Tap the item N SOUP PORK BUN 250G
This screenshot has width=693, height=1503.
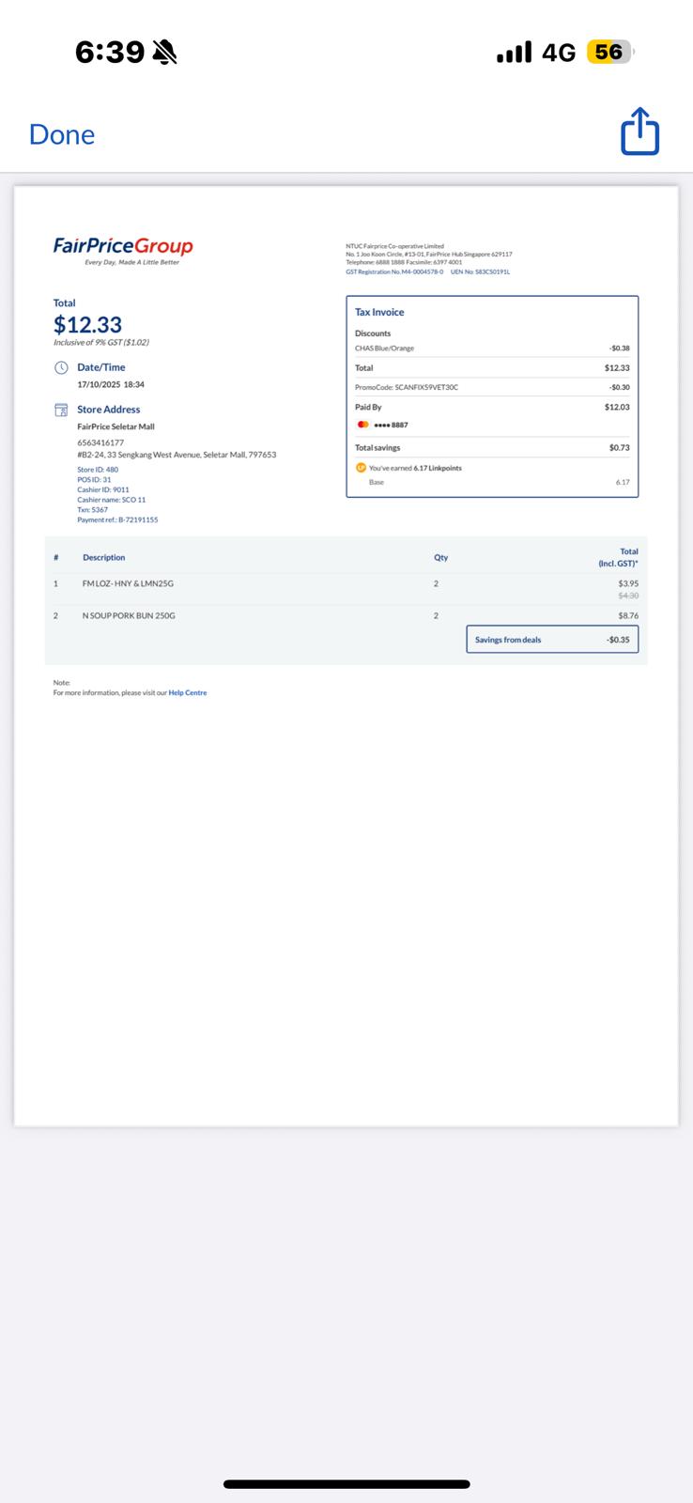(129, 615)
